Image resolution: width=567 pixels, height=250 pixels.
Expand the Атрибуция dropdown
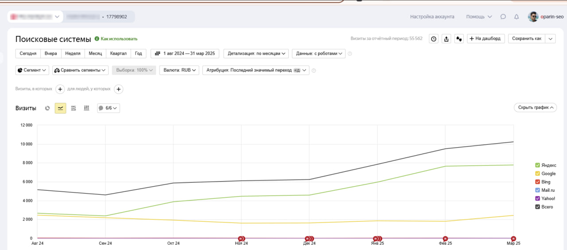(256, 70)
